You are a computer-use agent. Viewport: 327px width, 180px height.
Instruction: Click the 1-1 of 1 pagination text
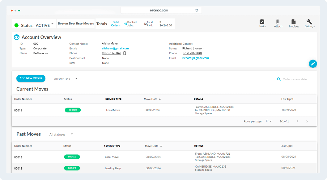[x=284, y=121]
